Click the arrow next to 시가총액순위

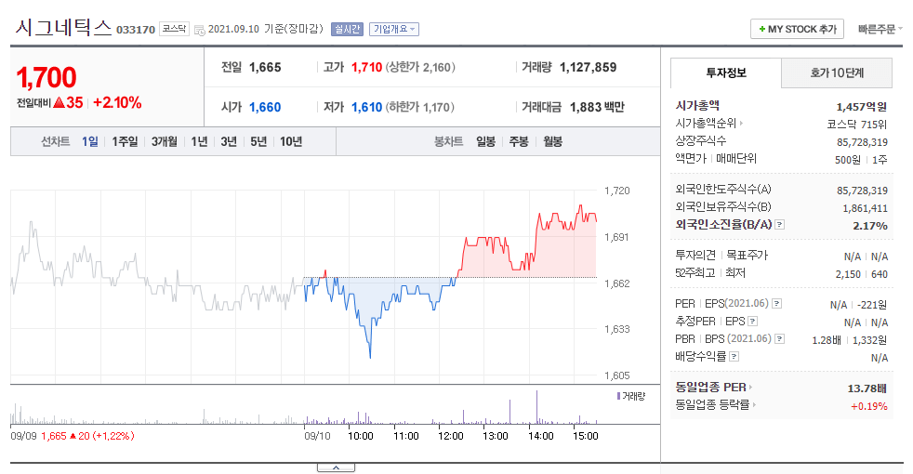pos(741,123)
